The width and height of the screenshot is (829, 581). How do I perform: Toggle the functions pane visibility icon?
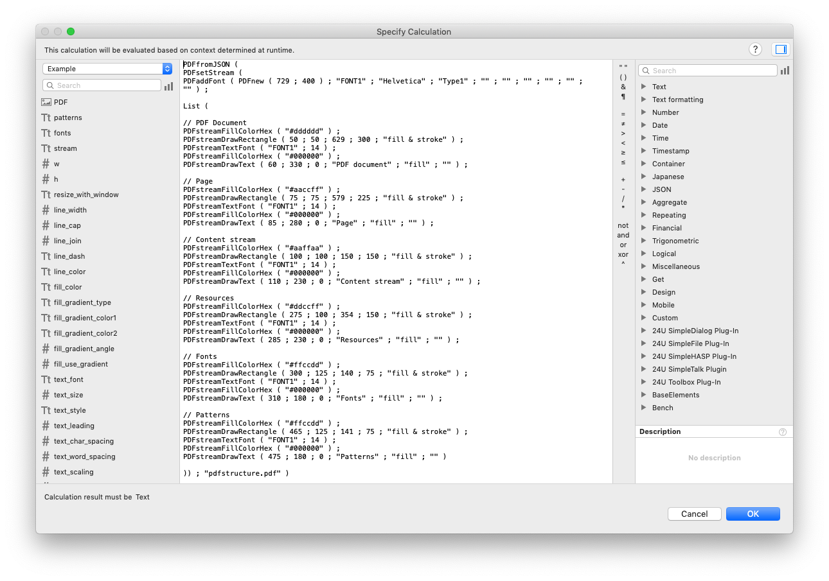coord(781,49)
